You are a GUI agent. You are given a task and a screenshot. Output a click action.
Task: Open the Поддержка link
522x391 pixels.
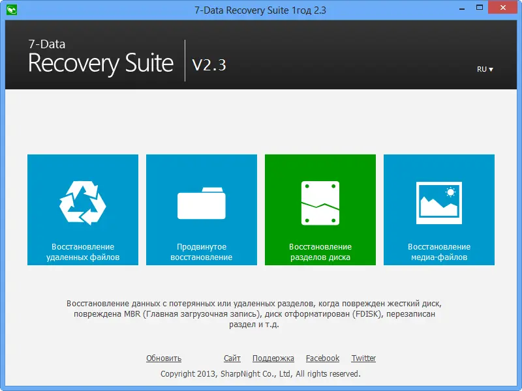point(273,358)
